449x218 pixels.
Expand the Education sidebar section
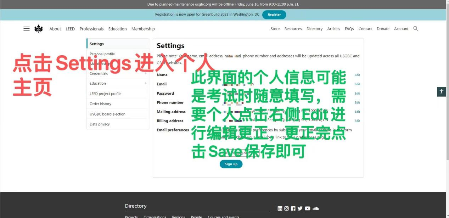145,83
